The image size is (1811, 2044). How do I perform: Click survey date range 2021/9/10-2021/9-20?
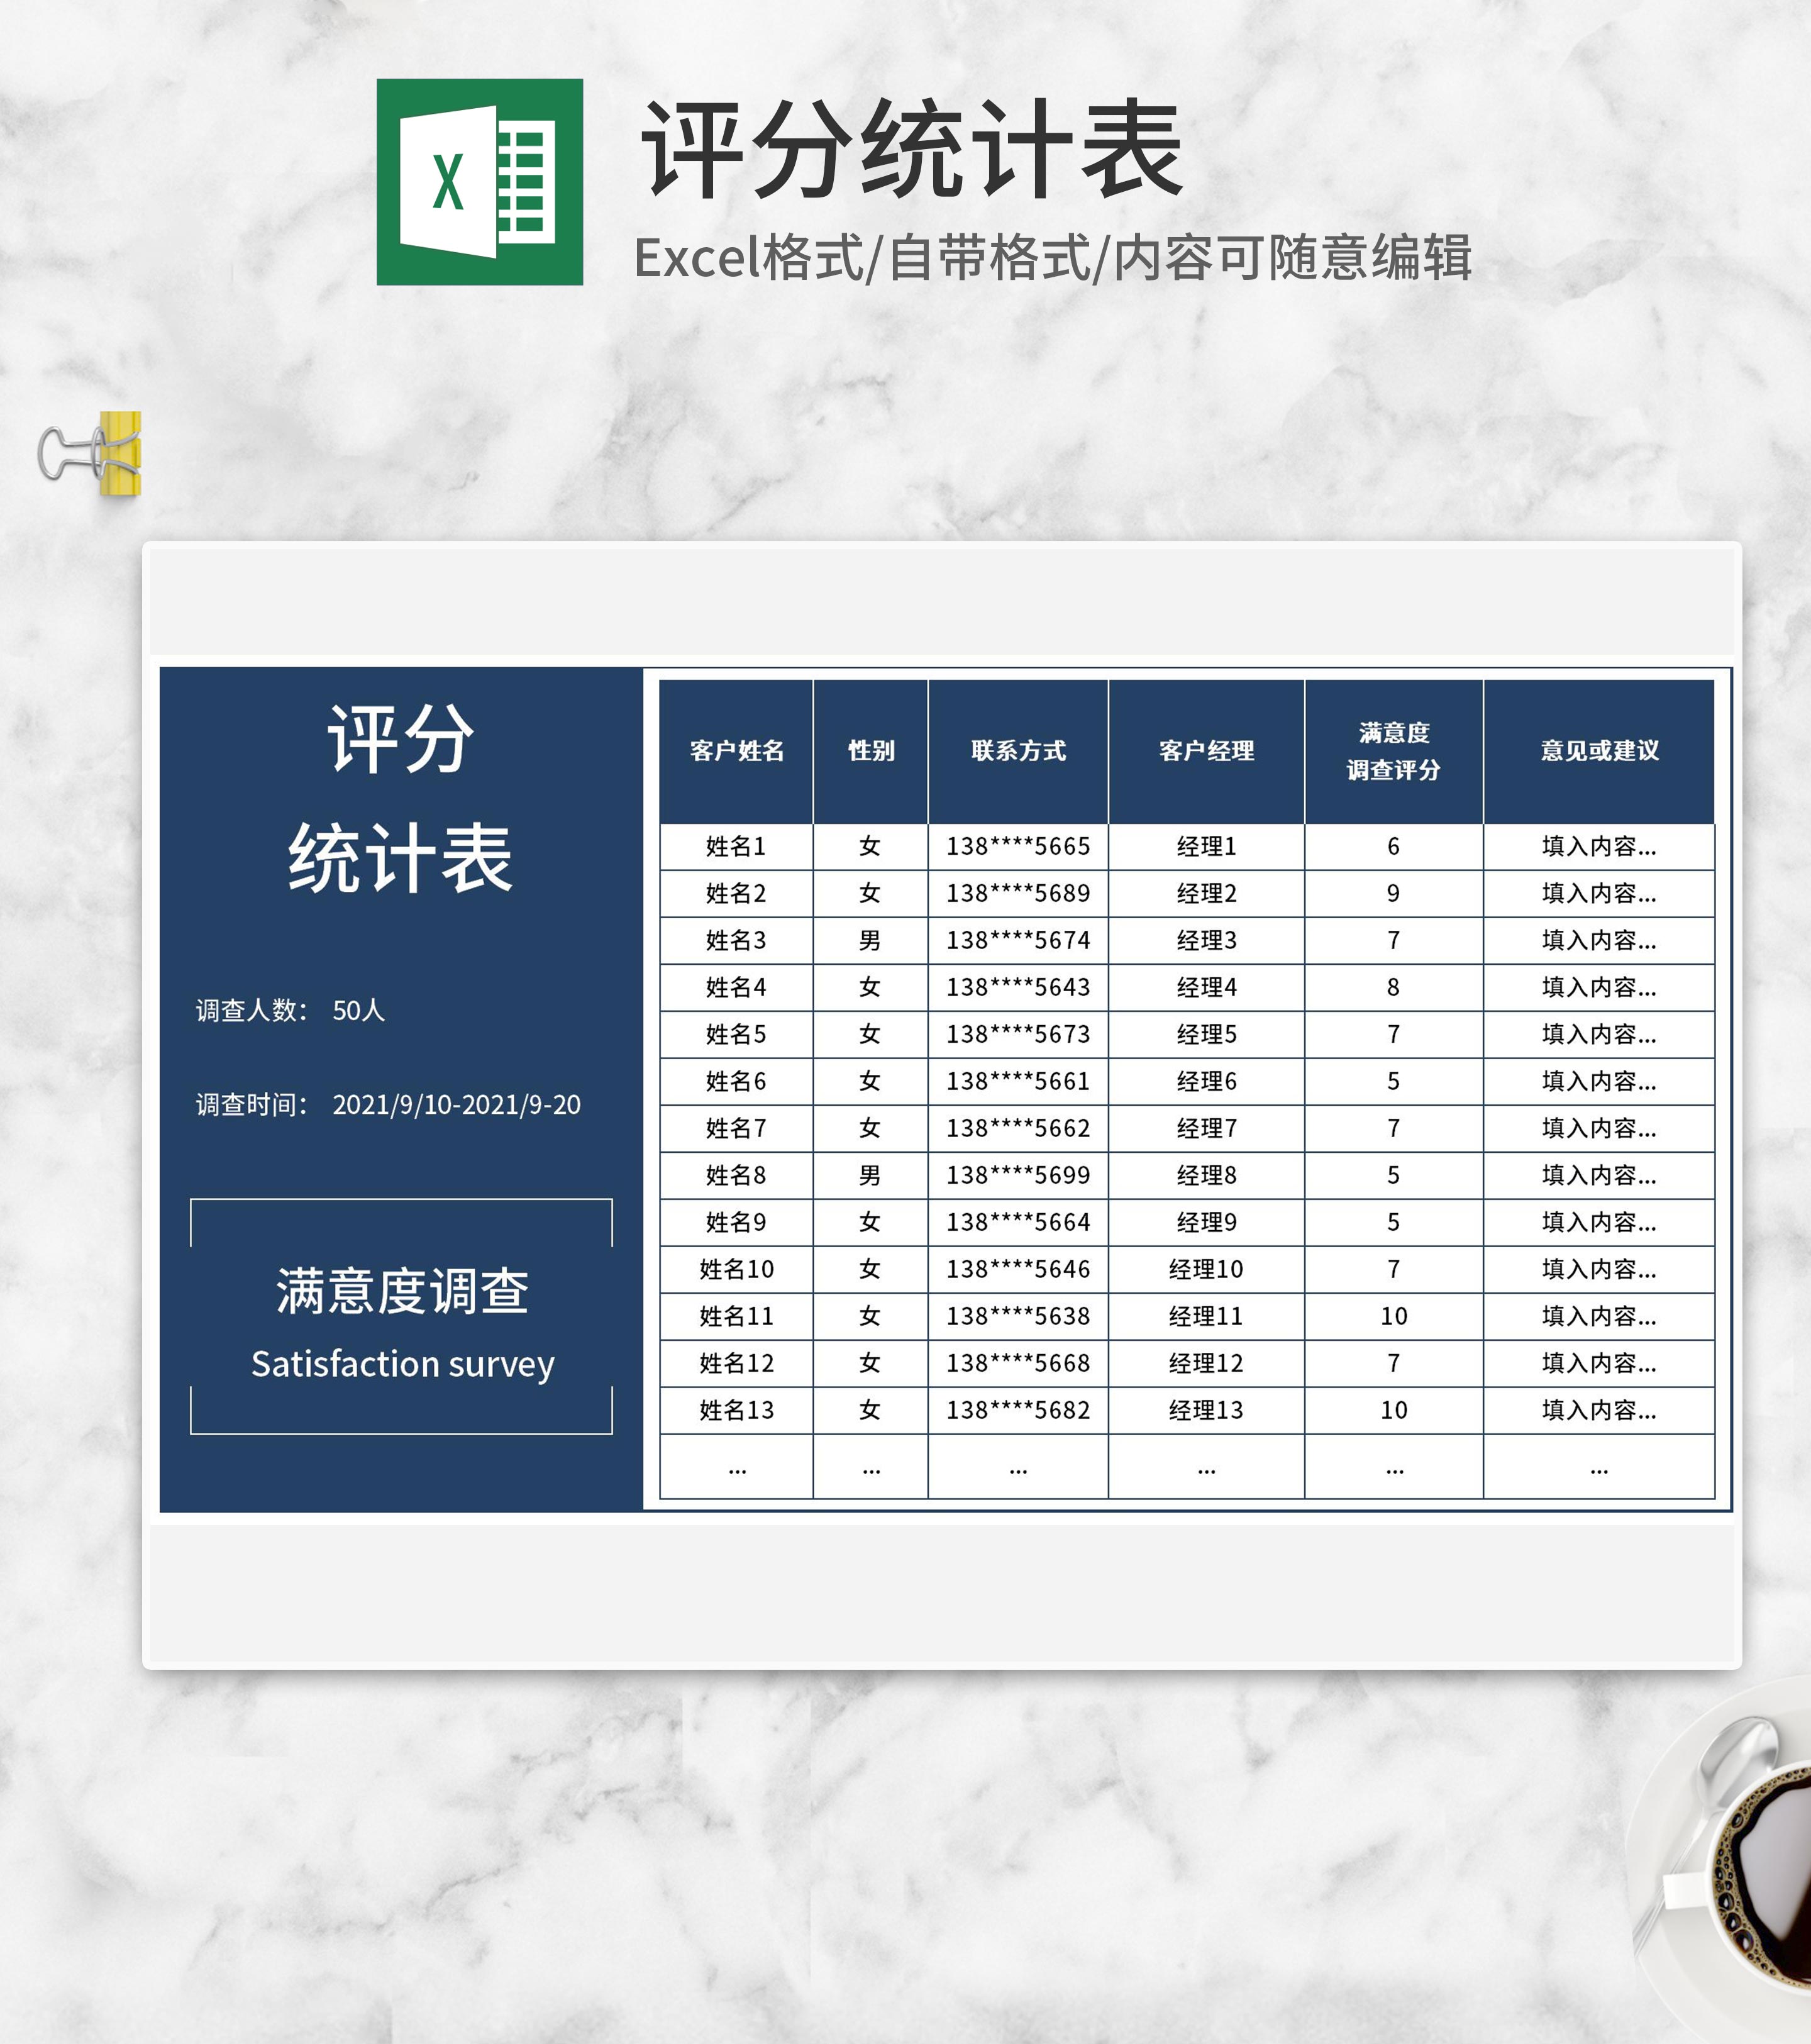pos(456,1105)
